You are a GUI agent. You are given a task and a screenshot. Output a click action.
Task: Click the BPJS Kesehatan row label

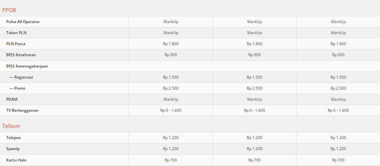21,55
